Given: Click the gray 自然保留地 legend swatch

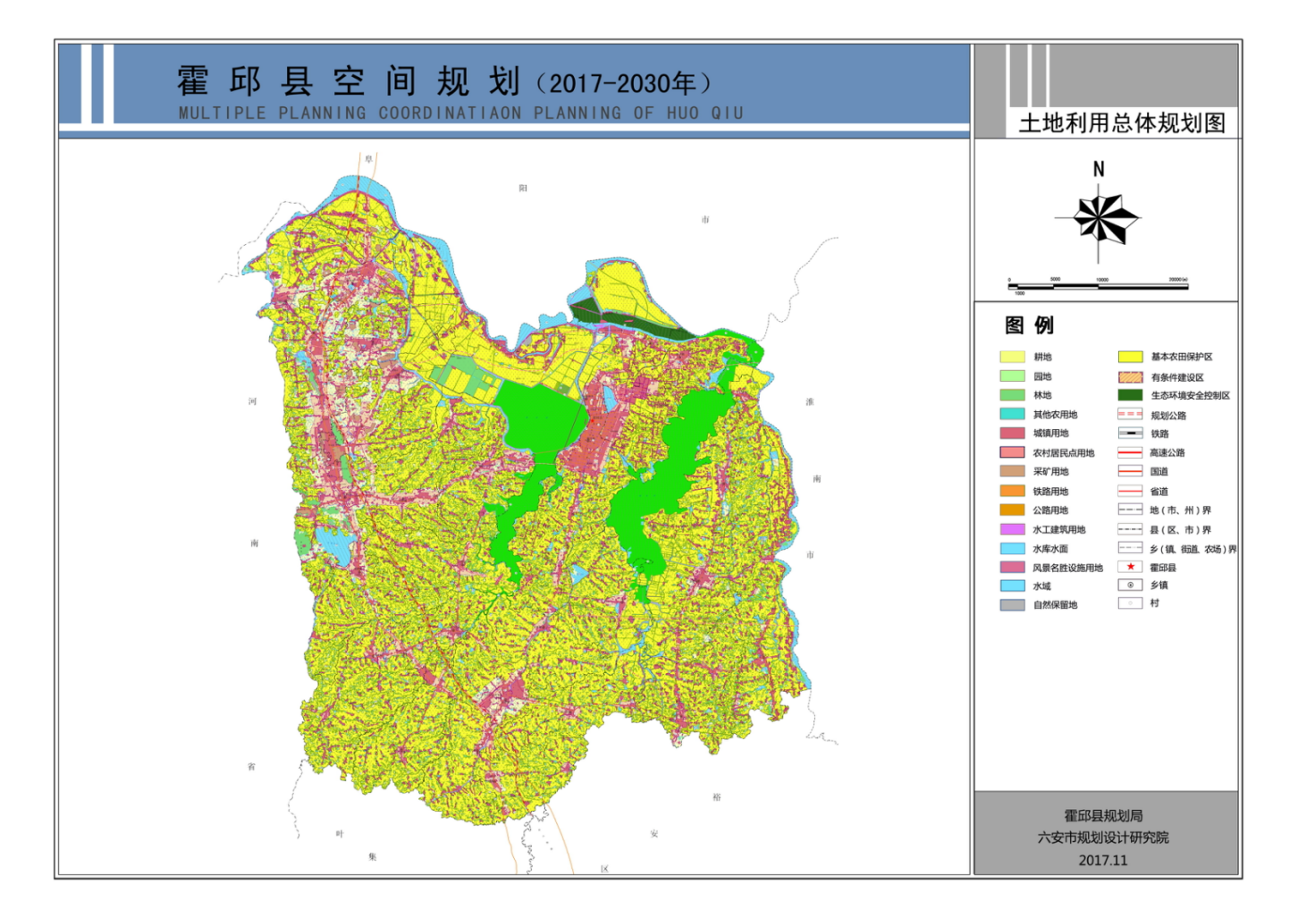Looking at the screenshot, I should (1012, 605).
